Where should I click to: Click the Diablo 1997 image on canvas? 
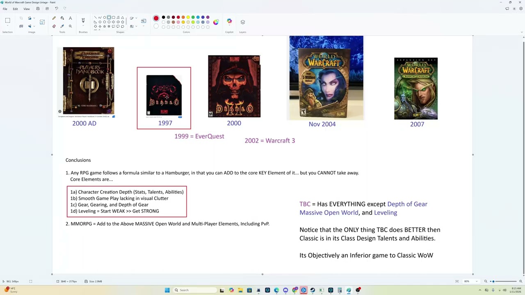(x=164, y=95)
